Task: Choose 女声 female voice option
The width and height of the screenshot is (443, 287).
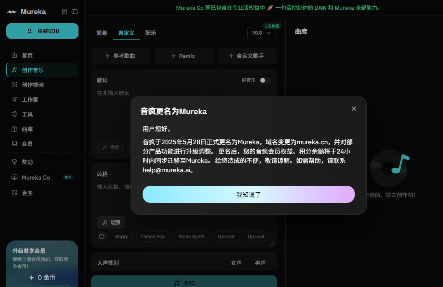Action: pos(236,263)
